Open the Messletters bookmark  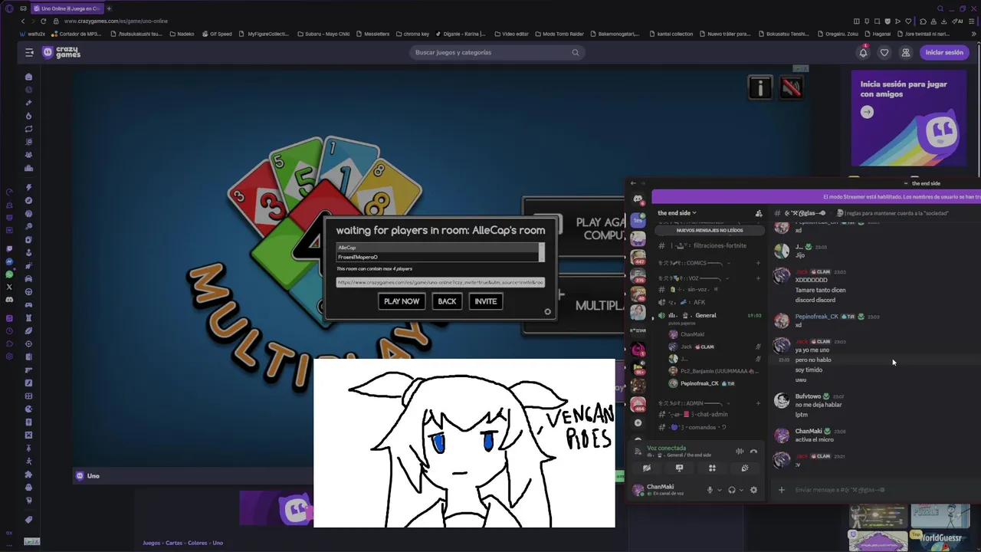pos(372,34)
